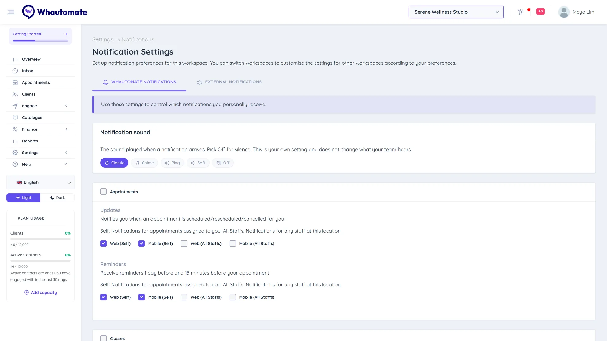Select the Ping notification sound
Viewport: 607px width, 341px height.
coord(172,163)
